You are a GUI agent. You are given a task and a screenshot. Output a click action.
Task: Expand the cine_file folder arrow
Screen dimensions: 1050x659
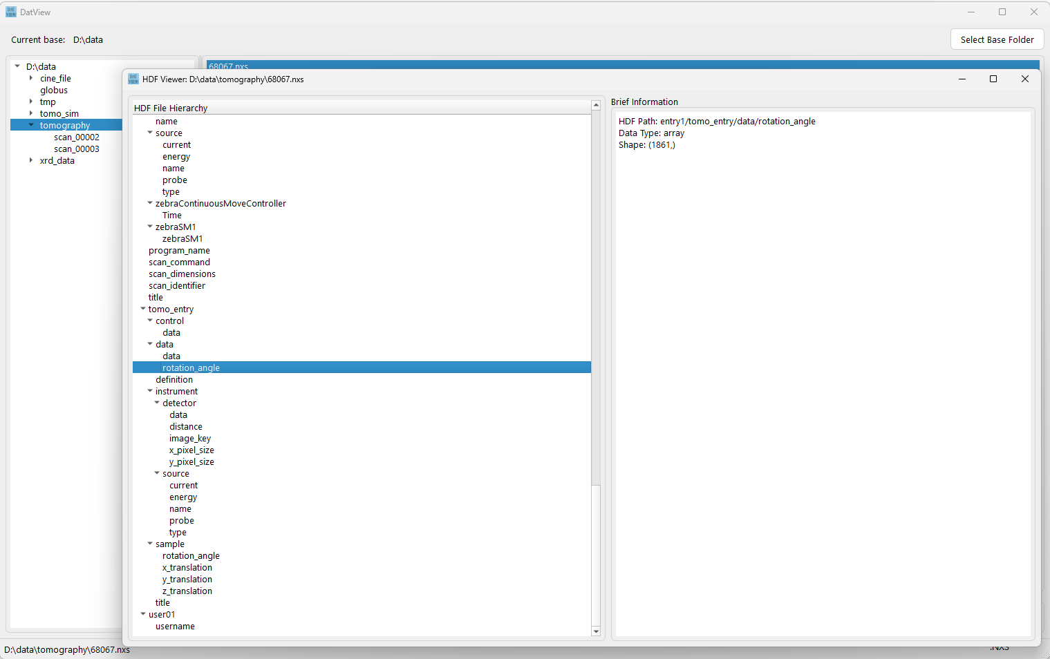[31, 79]
